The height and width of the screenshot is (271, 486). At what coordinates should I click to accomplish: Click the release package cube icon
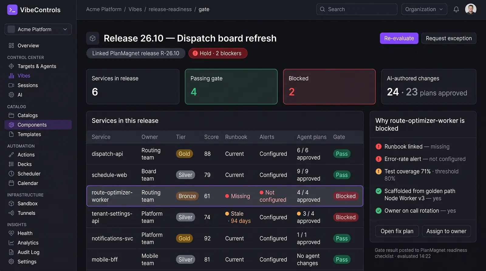coord(93,38)
